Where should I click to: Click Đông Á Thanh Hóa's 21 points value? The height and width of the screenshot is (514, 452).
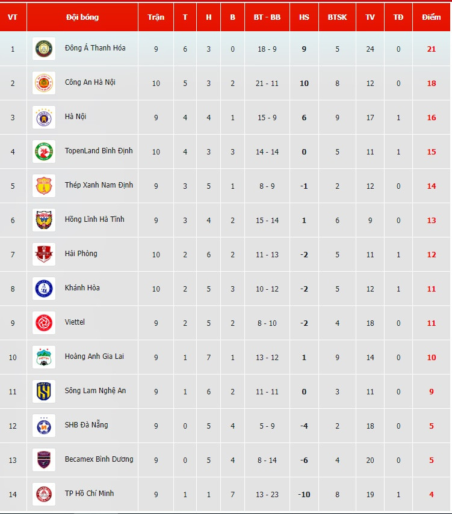coord(431,49)
